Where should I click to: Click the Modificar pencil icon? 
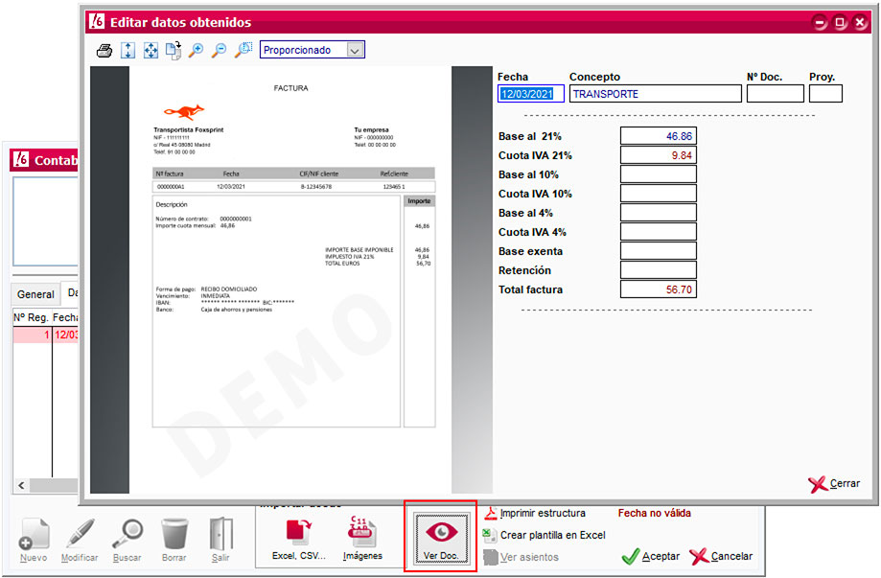coord(80,540)
